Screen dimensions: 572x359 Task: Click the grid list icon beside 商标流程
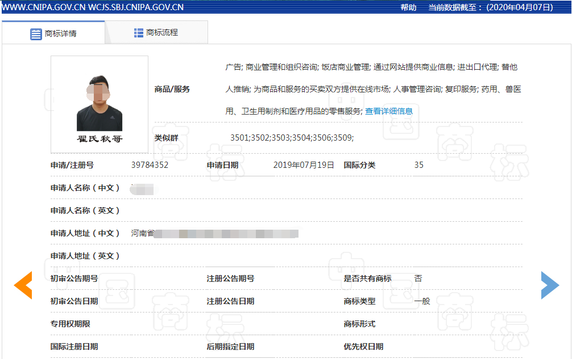pyautogui.click(x=139, y=33)
